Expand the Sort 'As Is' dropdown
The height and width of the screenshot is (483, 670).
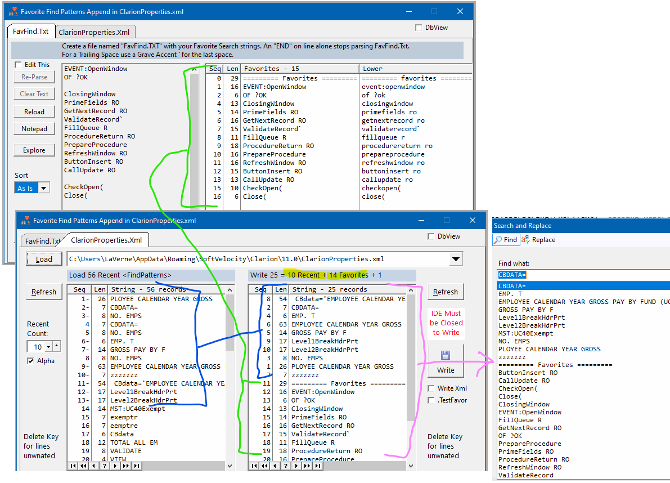pos(43,188)
